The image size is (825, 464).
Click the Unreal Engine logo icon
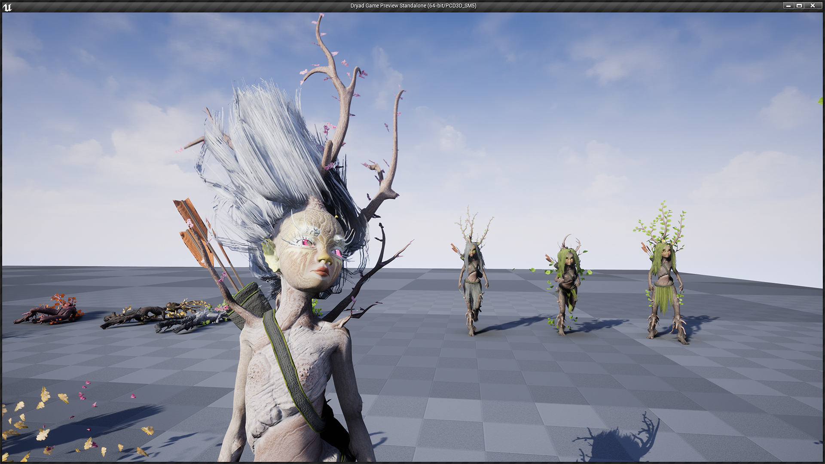8,6
